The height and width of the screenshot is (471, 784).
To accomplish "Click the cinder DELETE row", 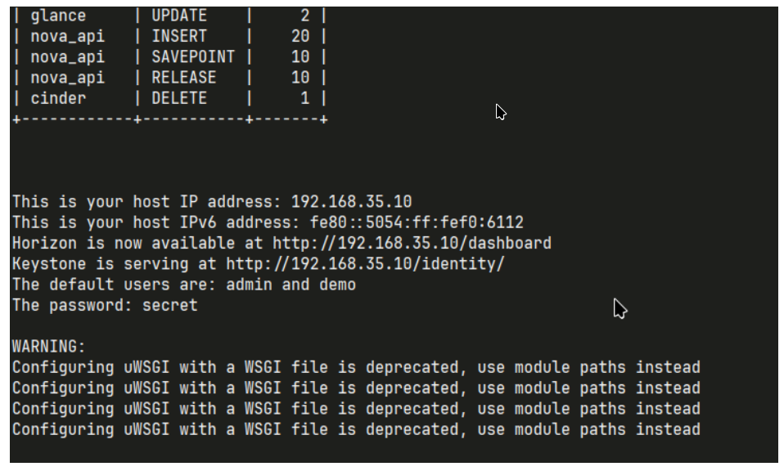I will [170, 98].
